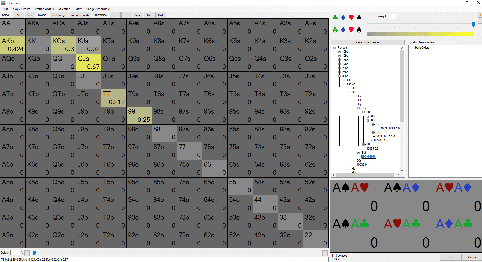Click the top-row red heart suit icon

tap(351, 18)
